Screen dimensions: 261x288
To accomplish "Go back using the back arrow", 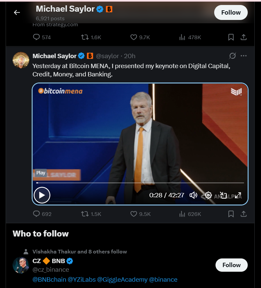I will pos(17,13).
